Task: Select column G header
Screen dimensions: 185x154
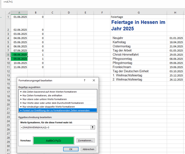Action: tap(139, 13)
